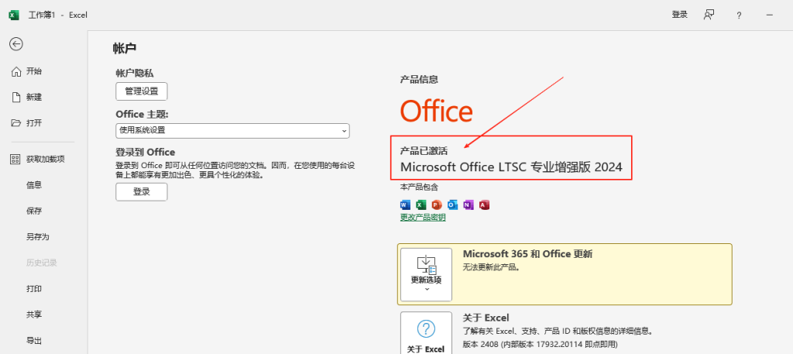Click the Microsoft 365 和 Office 更新 heading

click(527, 254)
